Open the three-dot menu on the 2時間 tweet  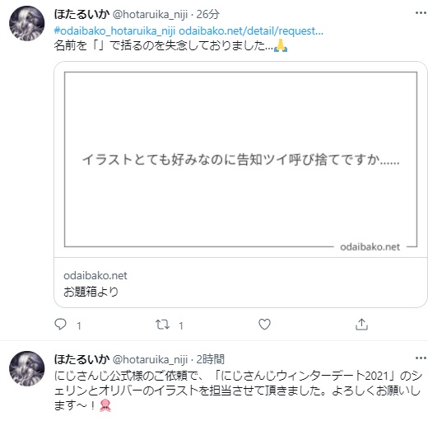(421, 358)
